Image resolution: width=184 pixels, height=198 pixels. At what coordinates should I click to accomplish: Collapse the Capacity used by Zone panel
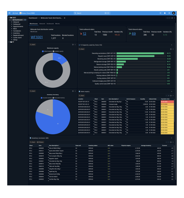(172, 45)
